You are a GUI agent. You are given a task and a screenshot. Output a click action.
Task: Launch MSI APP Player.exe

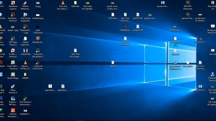click(188, 5)
